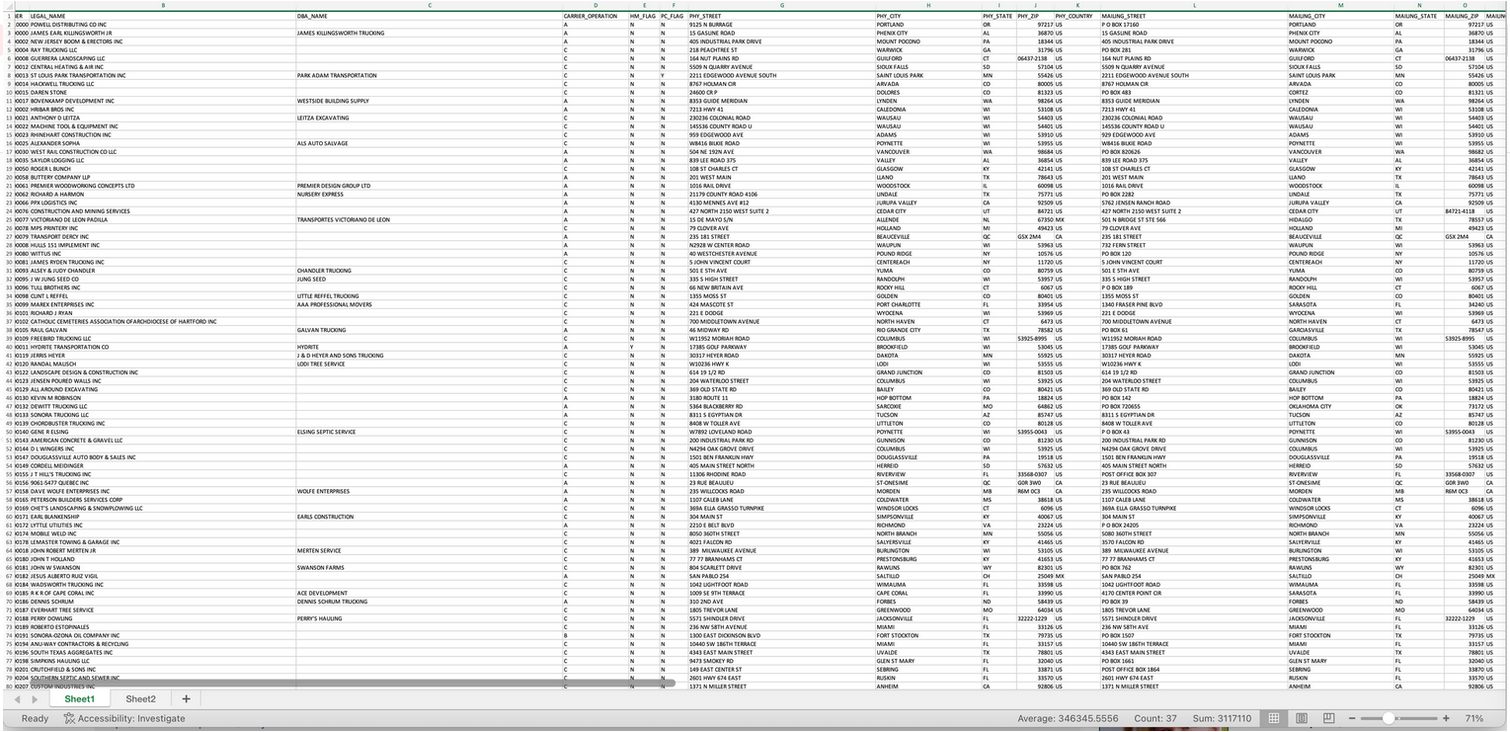
Task: Switch to Page Break Preview icon
Action: [x=1329, y=718]
